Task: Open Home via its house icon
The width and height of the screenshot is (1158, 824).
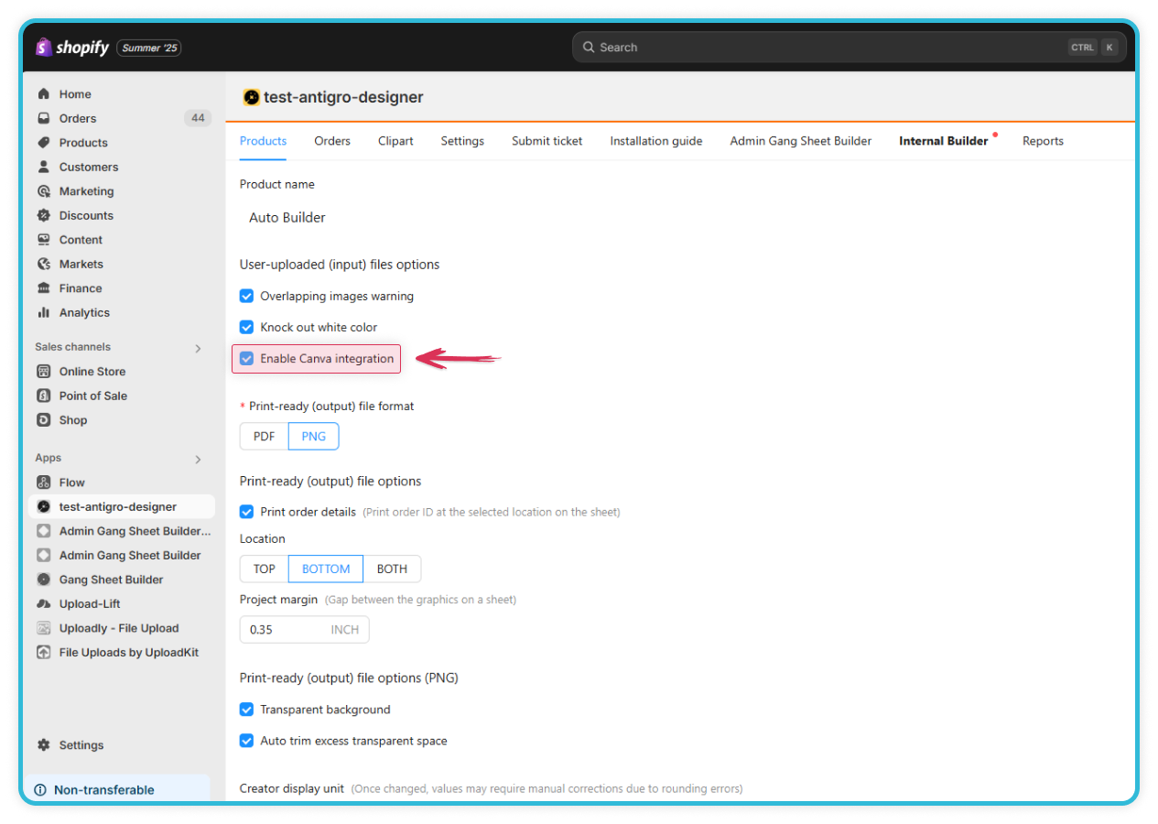Action: [x=43, y=94]
